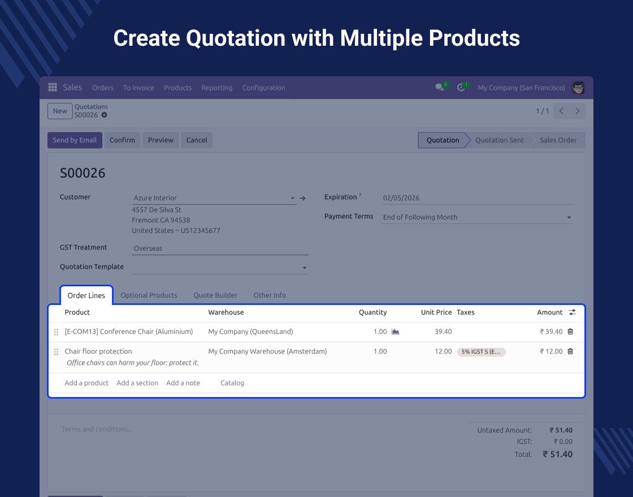Switch to the Other Info tab
633x497 pixels.
tap(270, 295)
